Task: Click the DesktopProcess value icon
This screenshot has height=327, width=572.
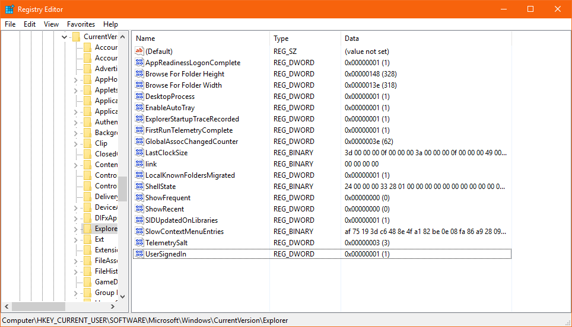Action: (139, 96)
